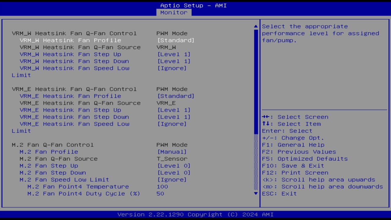391x220 pixels.
Task: Select VRM_E Heatsink Fan Step Up label
Action: (x=70, y=110)
